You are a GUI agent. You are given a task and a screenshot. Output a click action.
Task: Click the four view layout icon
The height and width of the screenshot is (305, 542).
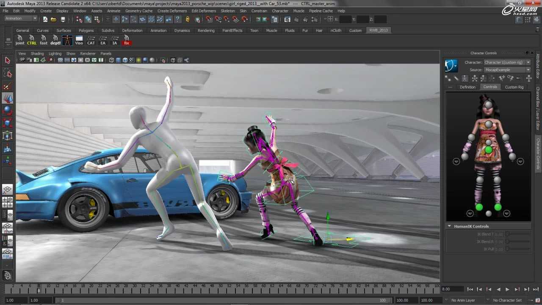click(8, 202)
